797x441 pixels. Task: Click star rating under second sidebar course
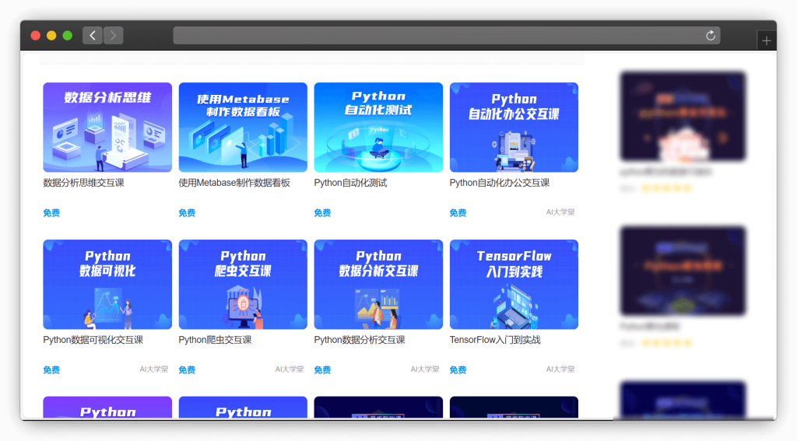[667, 343]
